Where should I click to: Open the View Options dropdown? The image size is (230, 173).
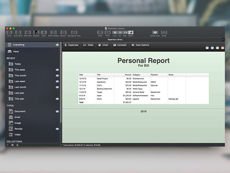click(140, 45)
